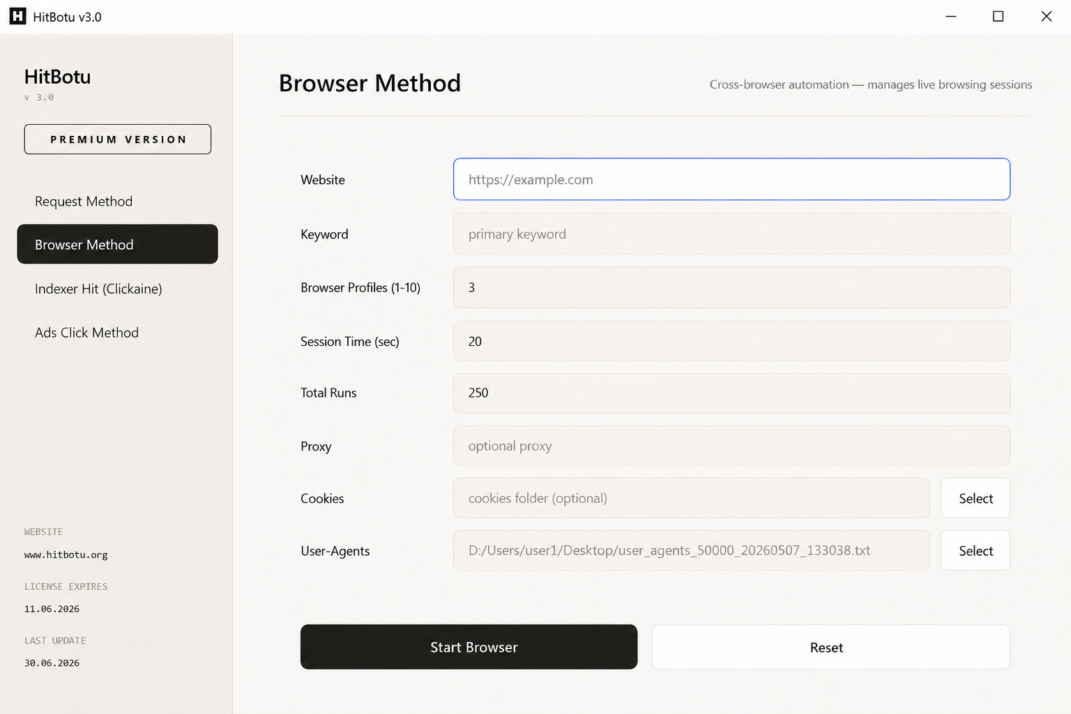
Task: Click the "v 3.0" version text in sidebar
Action: (39, 98)
